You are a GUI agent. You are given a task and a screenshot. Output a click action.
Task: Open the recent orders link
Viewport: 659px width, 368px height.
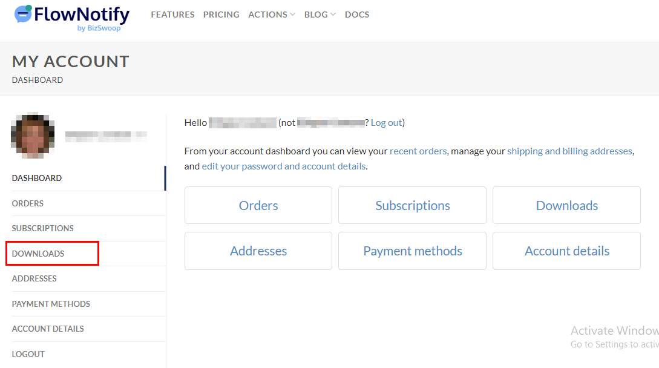click(x=419, y=151)
